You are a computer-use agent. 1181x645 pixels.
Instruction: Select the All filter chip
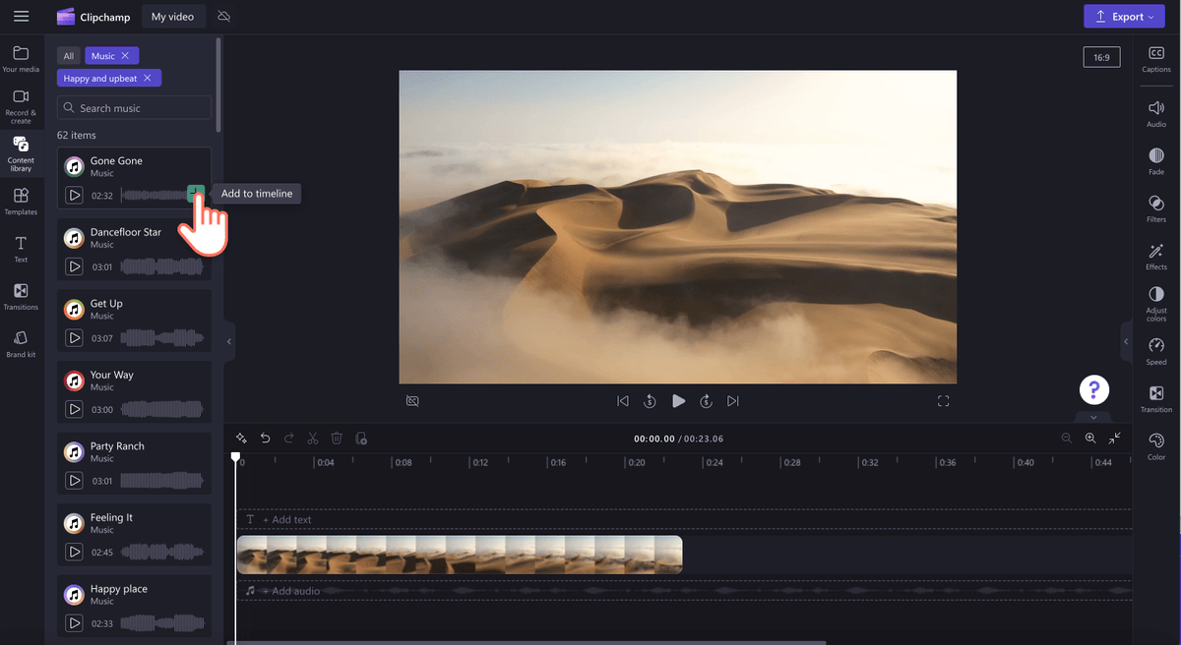[68, 55]
